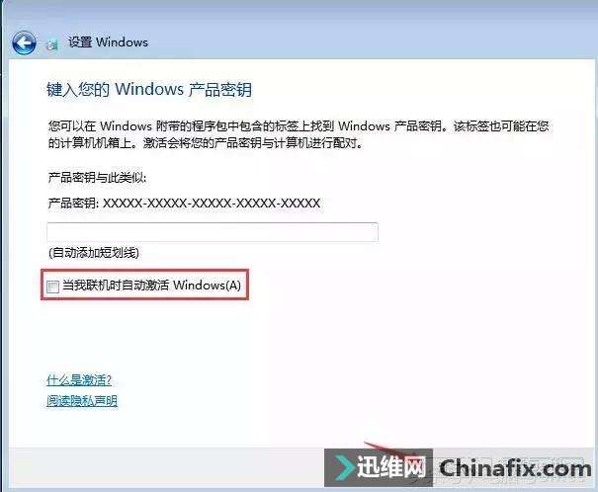
Task: Click inside the product key text box
Action: (213, 232)
